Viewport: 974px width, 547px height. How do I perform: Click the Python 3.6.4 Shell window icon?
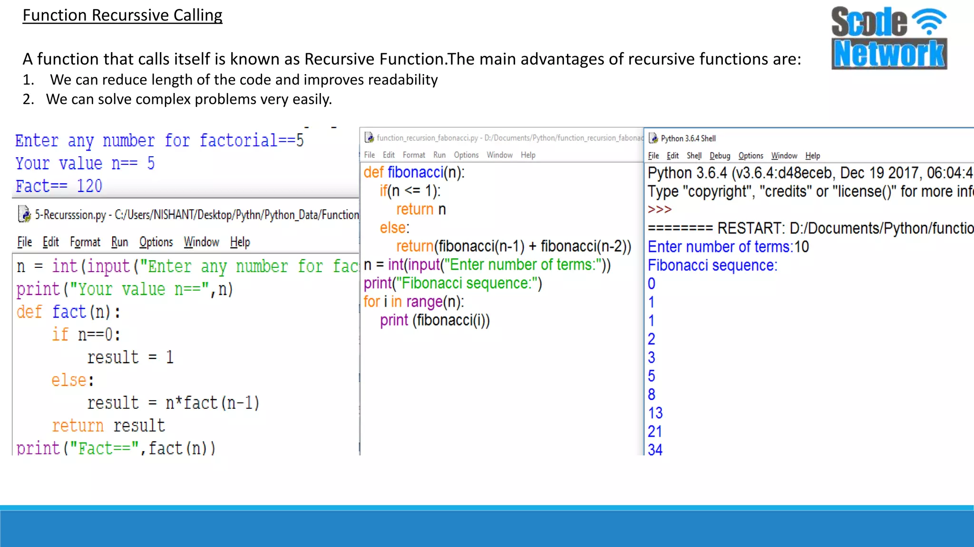[653, 138]
